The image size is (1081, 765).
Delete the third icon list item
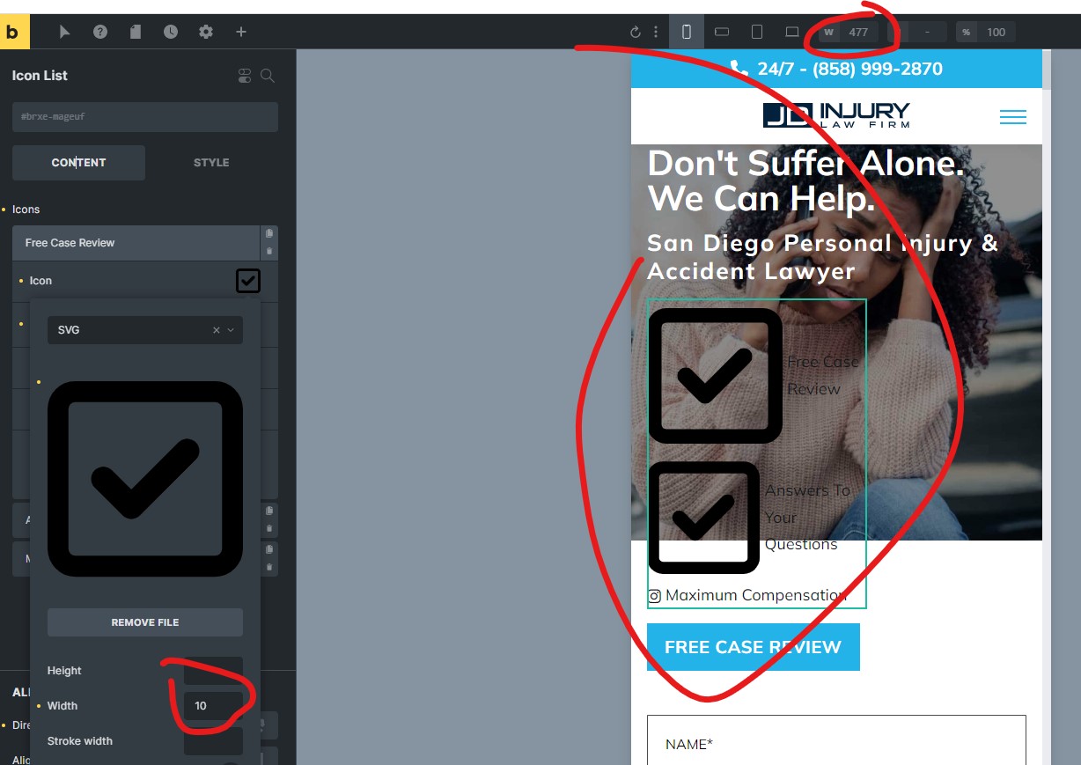269,567
